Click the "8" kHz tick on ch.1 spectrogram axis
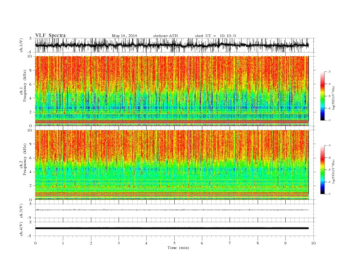This screenshot has height=273, width=353. (31, 70)
